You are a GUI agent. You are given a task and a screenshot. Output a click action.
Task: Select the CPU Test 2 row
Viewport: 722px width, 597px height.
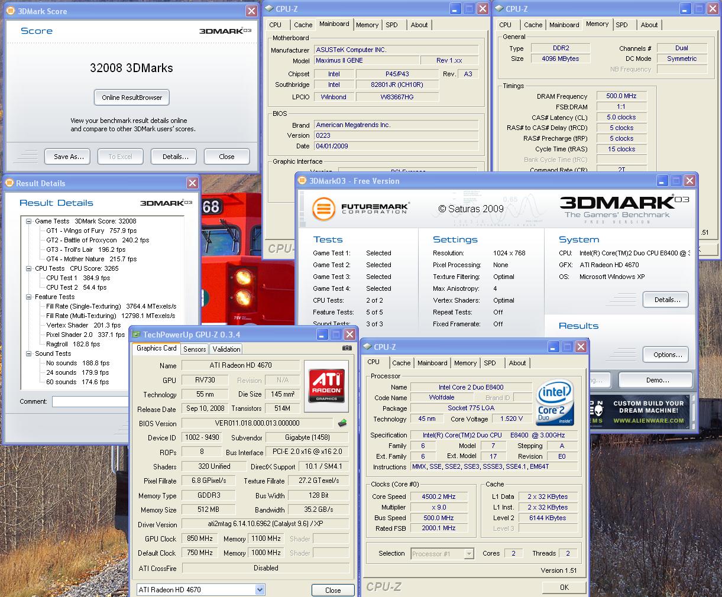click(76, 287)
